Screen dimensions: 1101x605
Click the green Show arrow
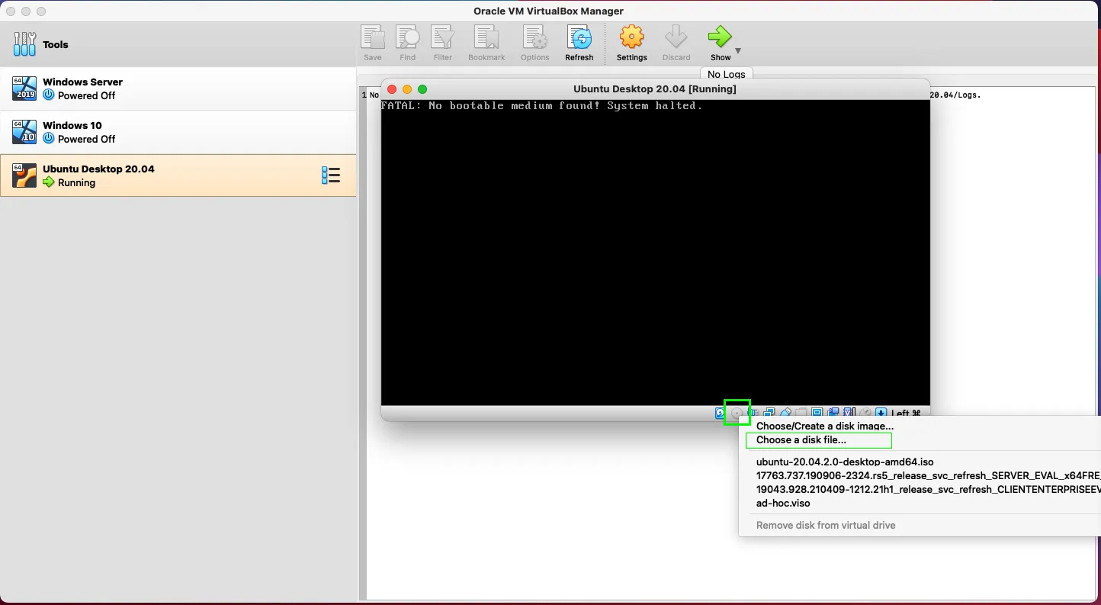pyautogui.click(x=720, y=37)
